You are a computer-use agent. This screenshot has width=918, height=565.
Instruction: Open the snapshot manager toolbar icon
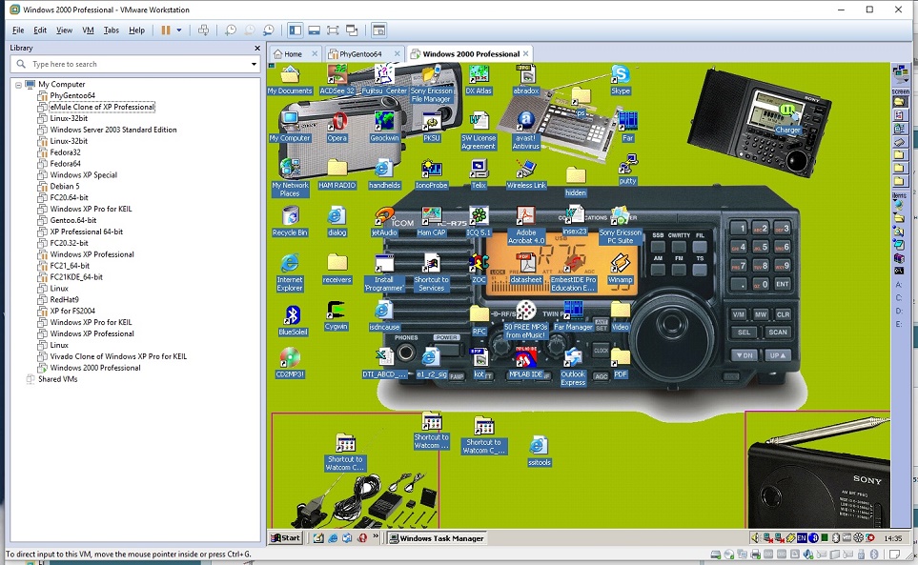(268, 30)
